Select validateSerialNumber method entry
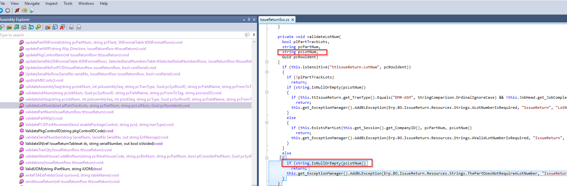 96,137
